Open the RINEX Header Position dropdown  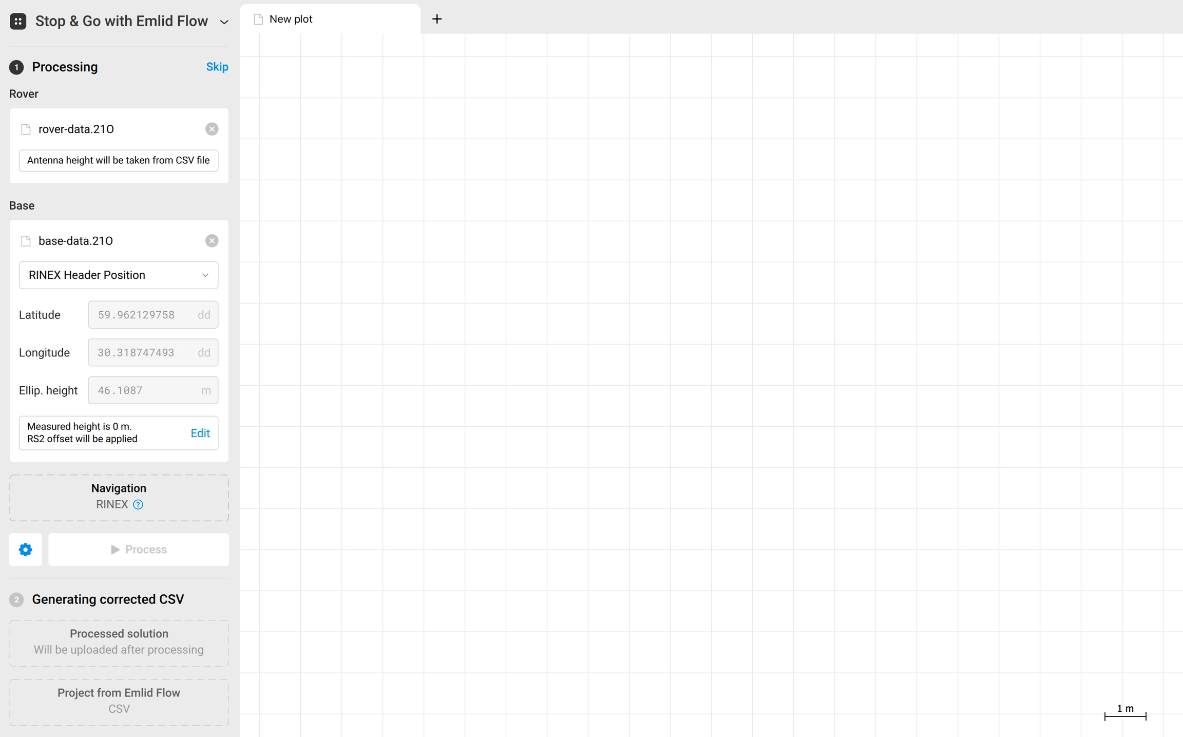[x=118, y=275]
